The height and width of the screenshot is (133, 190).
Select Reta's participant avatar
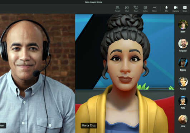(x=183, y=101)
